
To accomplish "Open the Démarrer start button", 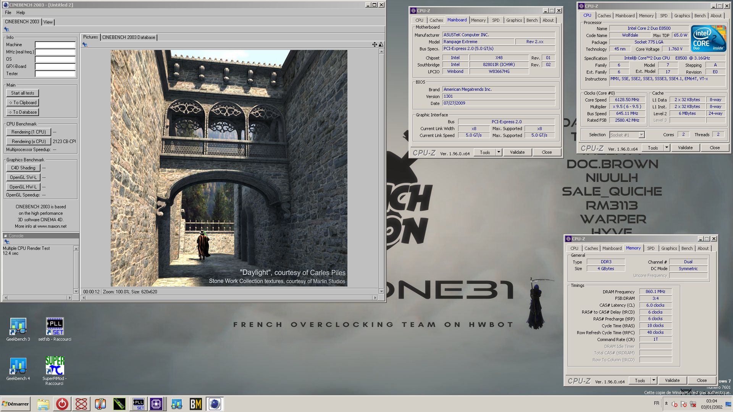I will click(15, 404).
